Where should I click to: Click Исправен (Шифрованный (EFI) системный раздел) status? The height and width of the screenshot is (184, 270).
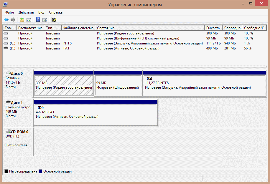pos(138,38)
